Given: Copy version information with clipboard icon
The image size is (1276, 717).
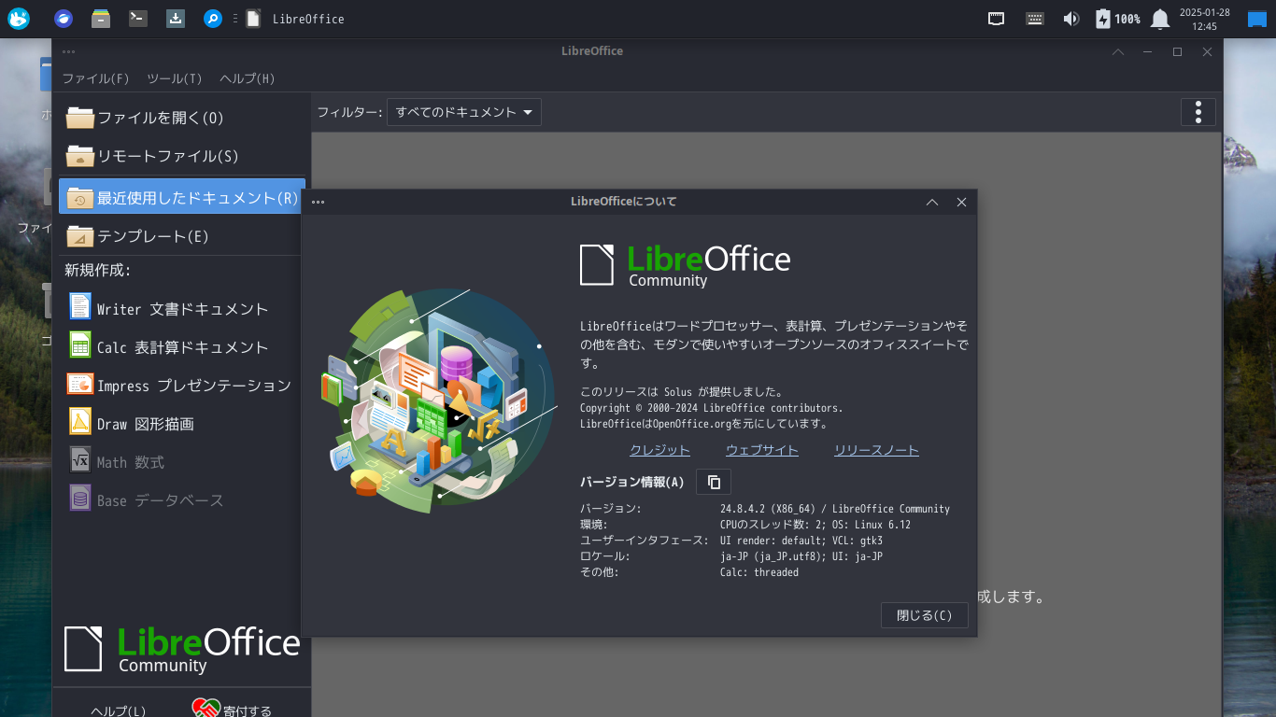Looking at the screenshot, I should coord(714,482).
